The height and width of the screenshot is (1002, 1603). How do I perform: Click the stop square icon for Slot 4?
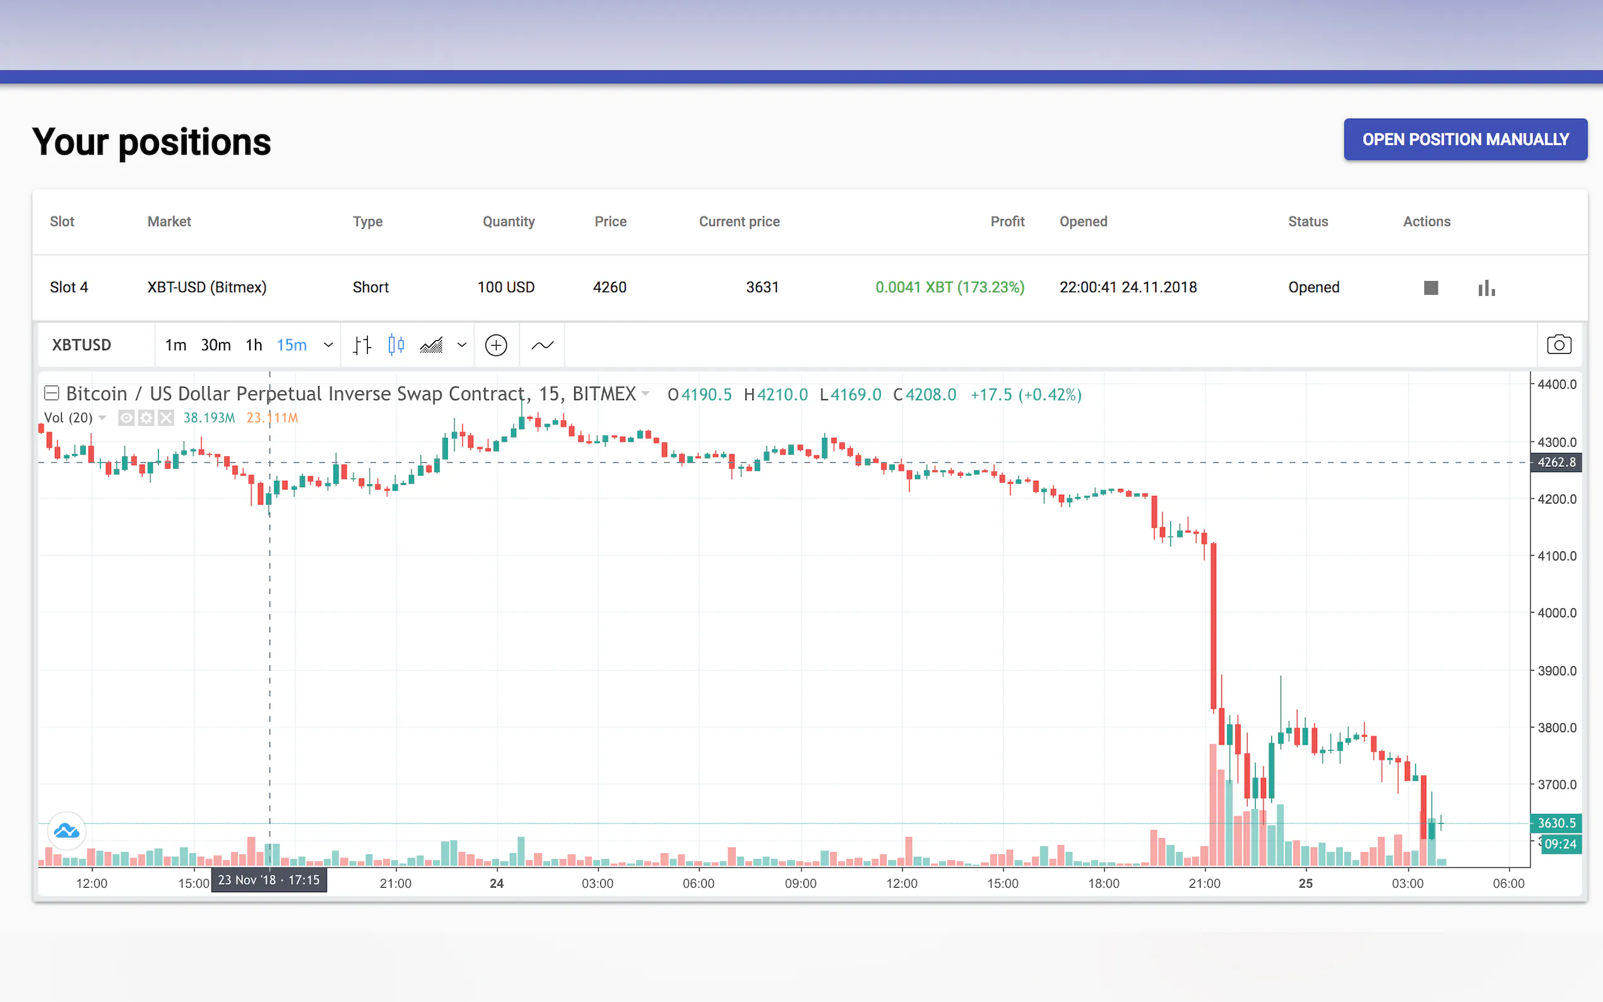coord(1431,288)
